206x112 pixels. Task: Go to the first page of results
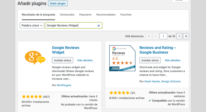click(x=149, y=36)
